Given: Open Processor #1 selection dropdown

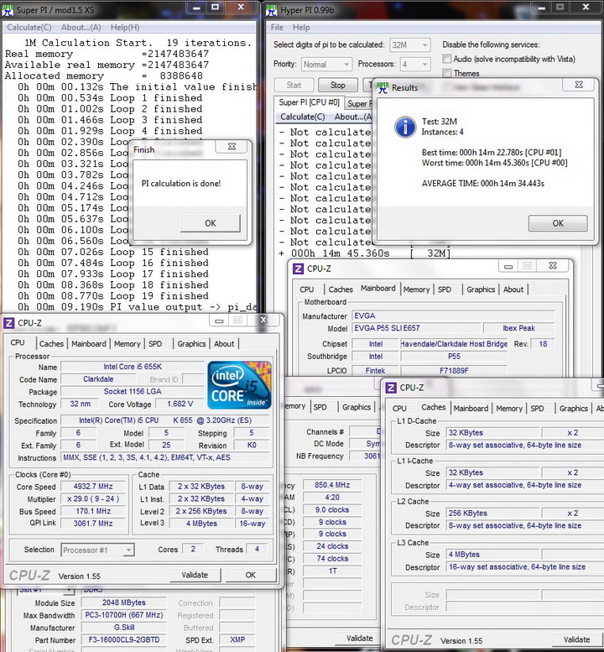Looking at the screenshot, I should point(97,550).
